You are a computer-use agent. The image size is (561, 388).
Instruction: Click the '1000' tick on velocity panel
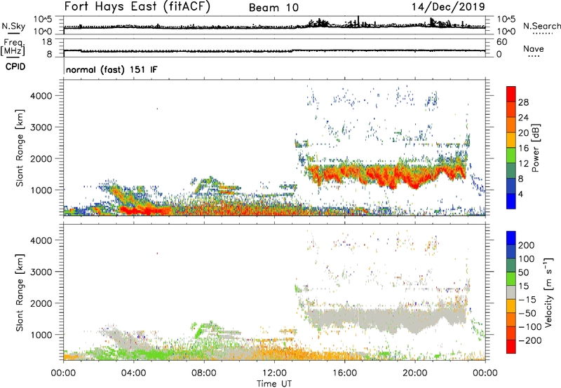(41, 335)
